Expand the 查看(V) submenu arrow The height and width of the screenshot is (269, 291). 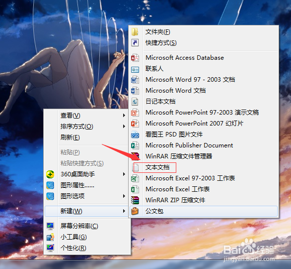point(124,116)
